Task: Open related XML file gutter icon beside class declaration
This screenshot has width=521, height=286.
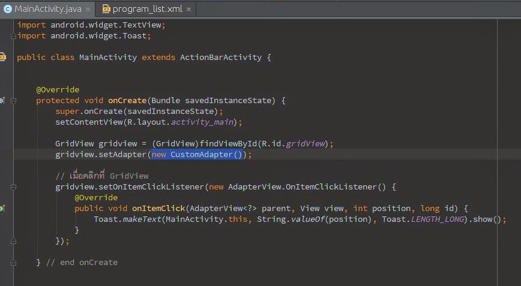Action: tap(2, 57)
